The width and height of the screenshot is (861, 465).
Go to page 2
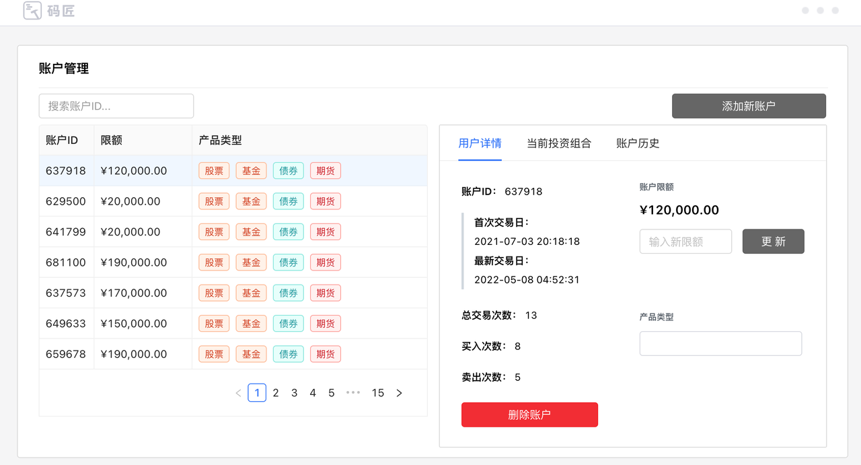276,393
